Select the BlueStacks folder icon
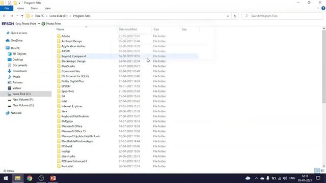Viewport: 326px width, 183px height. tap(59, 66)
